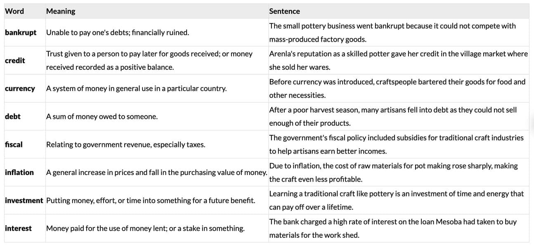The width and height of the screenshot is (534, 246).
Task: Select the word "bankrupt" cell
Action: [21, 32]
